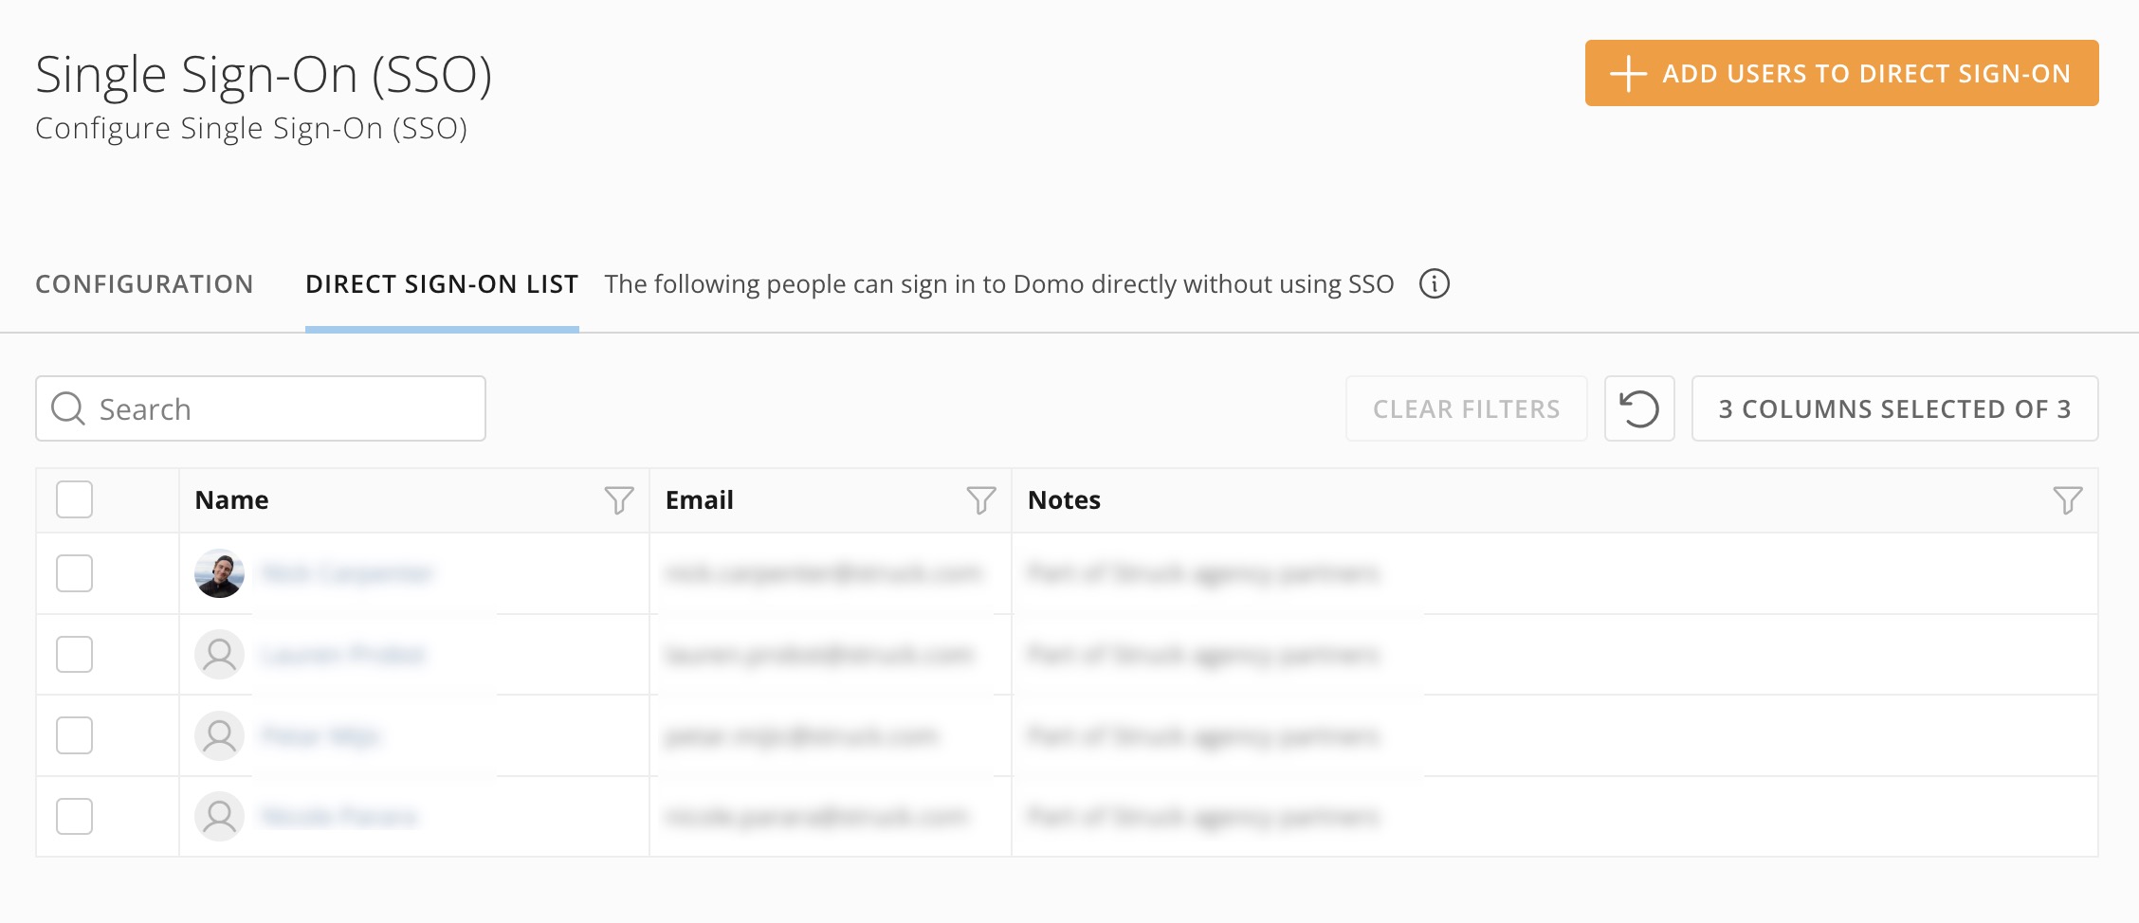Open the 3 Columns Selected dropdown
Image resolution: width=2139 pixels, height=923 pixels.
pyautogui.click(x=1894, y=408)
